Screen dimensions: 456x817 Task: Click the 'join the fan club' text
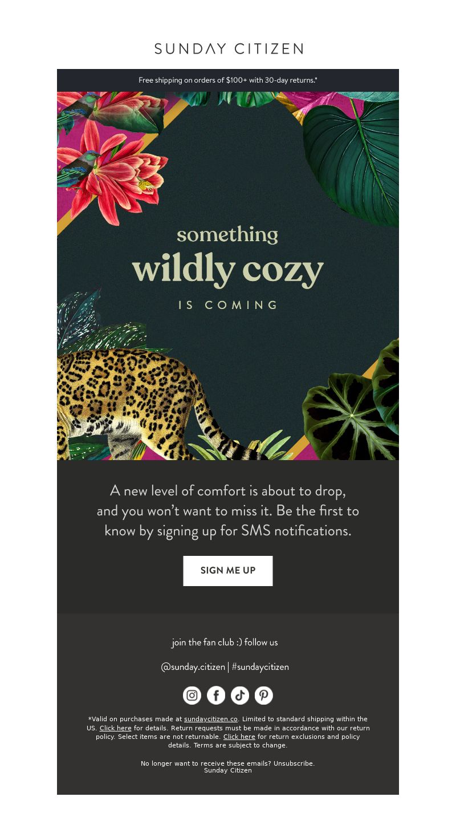click(225, 642)
